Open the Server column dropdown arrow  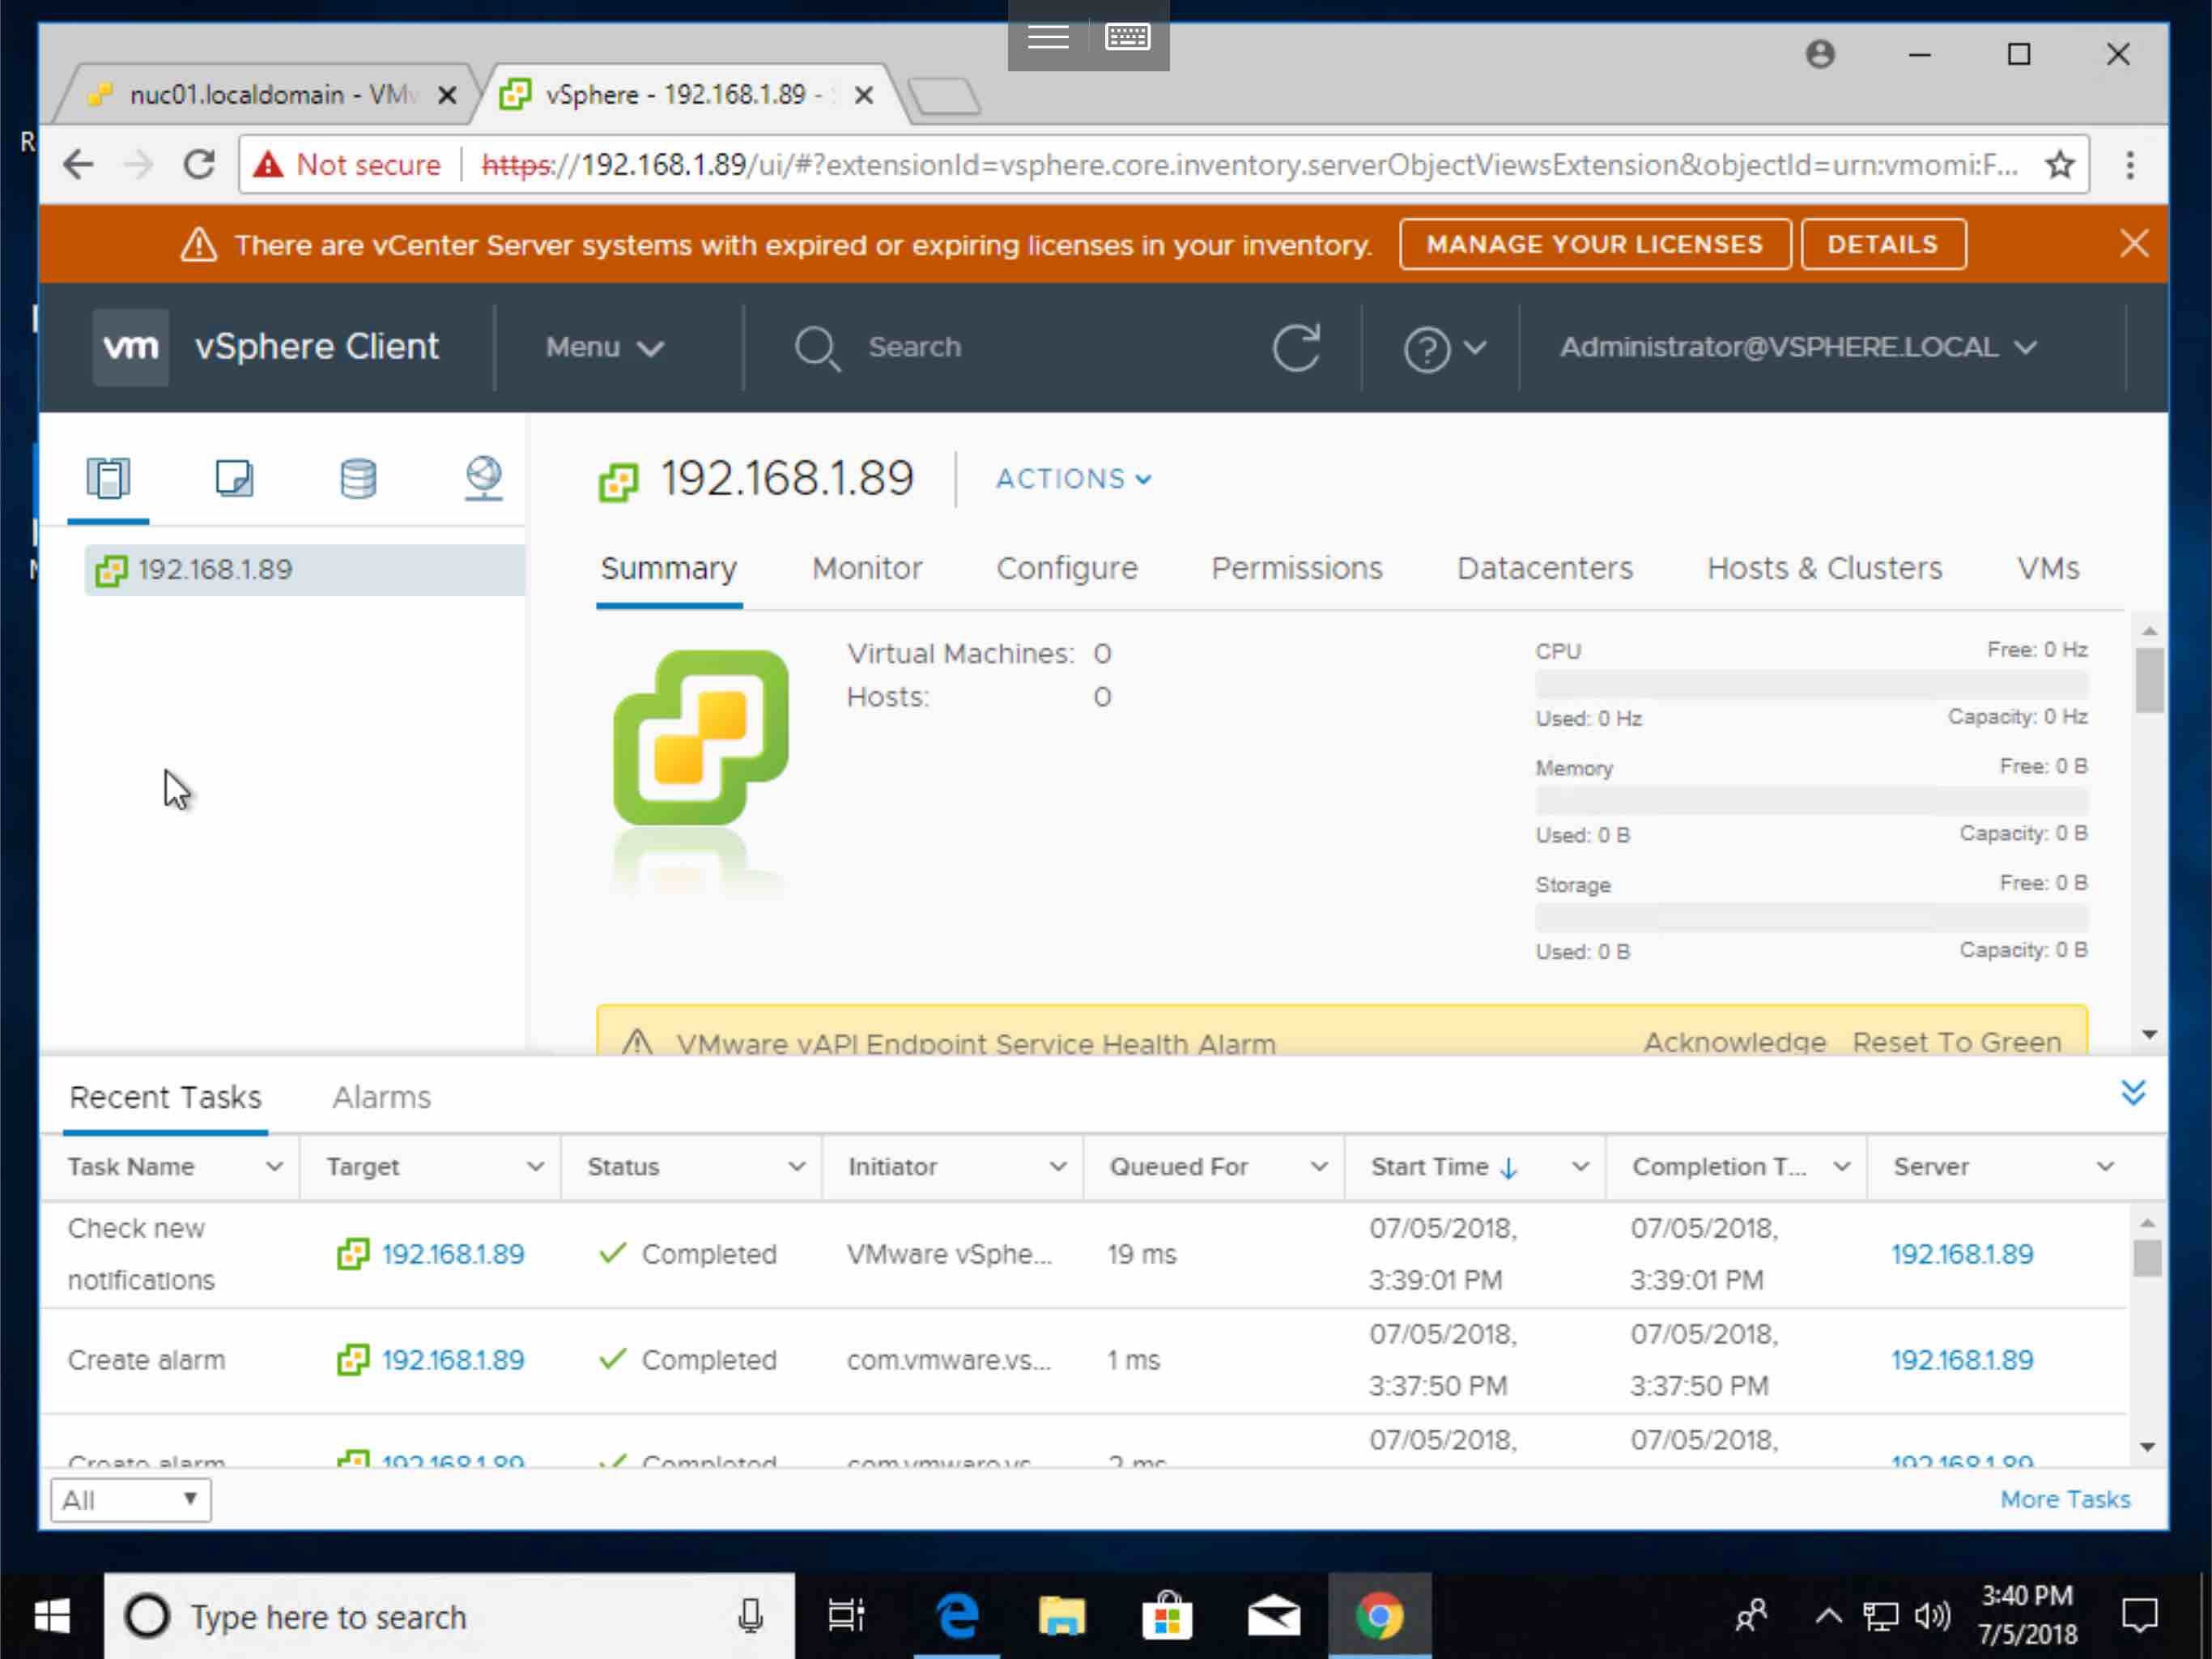click(x=2105, y=1166)
